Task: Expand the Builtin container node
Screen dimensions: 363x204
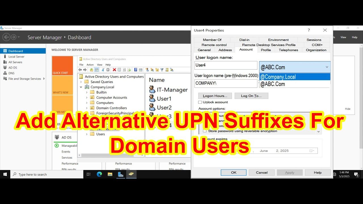Action: (87, 92)
